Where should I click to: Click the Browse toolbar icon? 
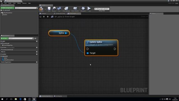click(x=54, y=9)
